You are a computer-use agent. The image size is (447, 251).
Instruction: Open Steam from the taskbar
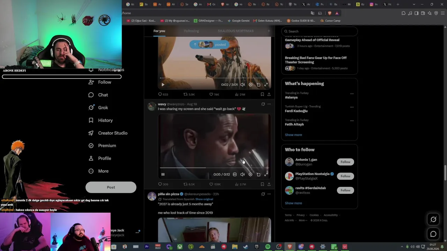click(x=246, y=247)
